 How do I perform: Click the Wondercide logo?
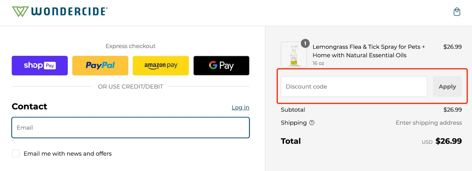[59, 11]
